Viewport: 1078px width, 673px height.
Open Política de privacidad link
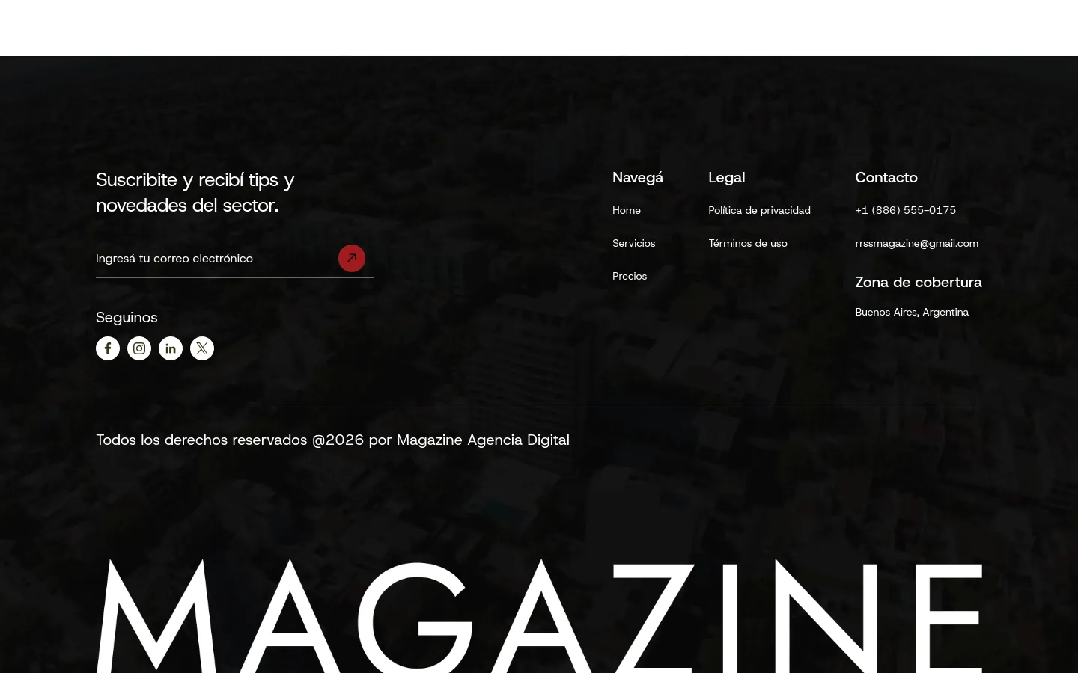pos(759,210)
